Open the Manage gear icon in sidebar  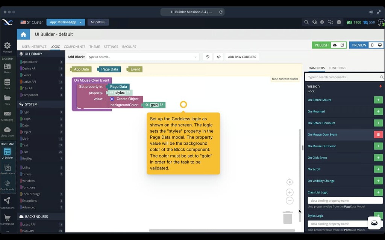[7, 45]
